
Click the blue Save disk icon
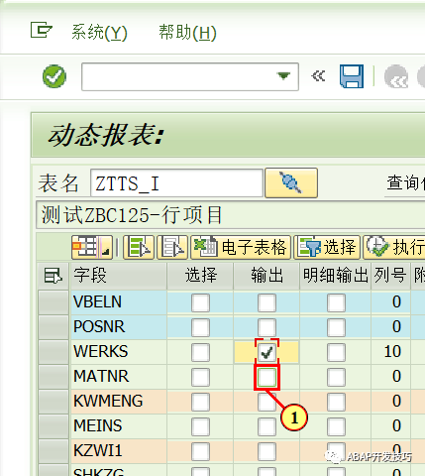[x=352, y=76]
